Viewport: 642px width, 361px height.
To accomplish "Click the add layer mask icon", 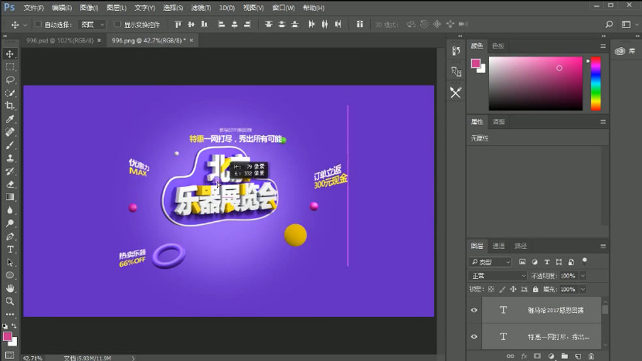I will click(537, 356).
